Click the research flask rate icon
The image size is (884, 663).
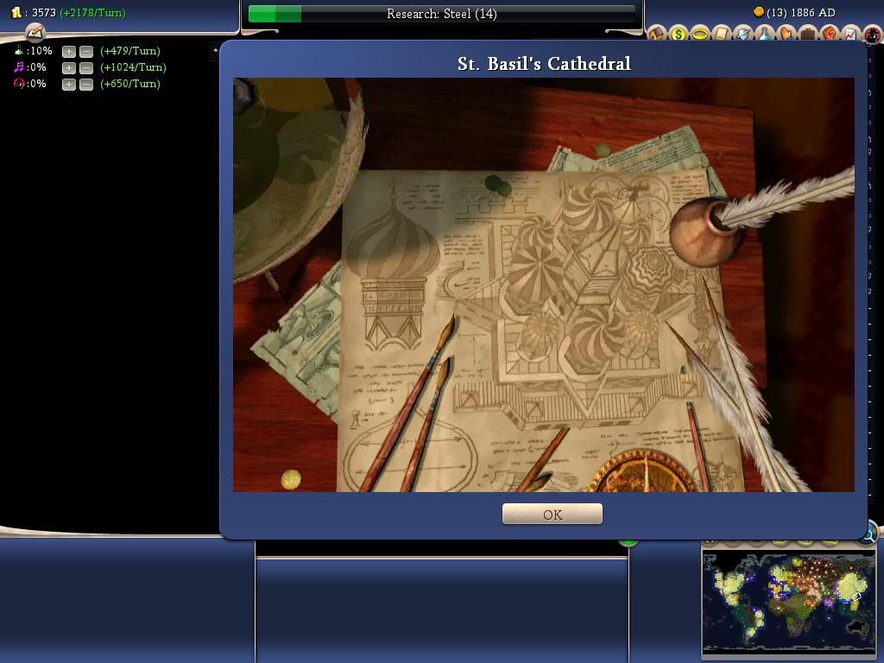pyautogui.click(x=19, y=50)
